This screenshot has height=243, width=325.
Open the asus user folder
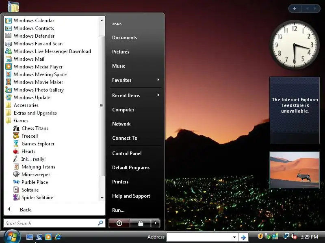[x=117, y=23]
